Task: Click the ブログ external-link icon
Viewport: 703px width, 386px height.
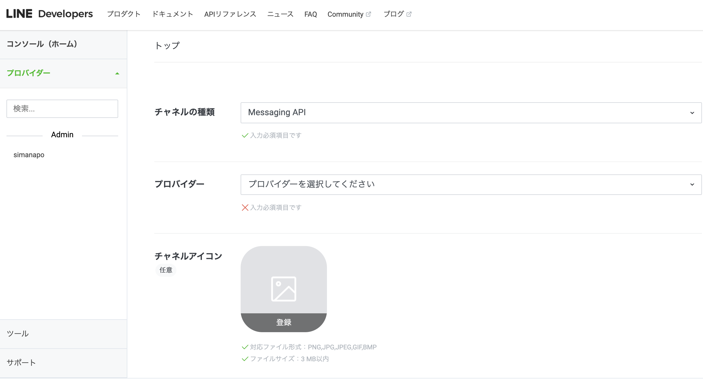Action: click(x=408, y=14)
